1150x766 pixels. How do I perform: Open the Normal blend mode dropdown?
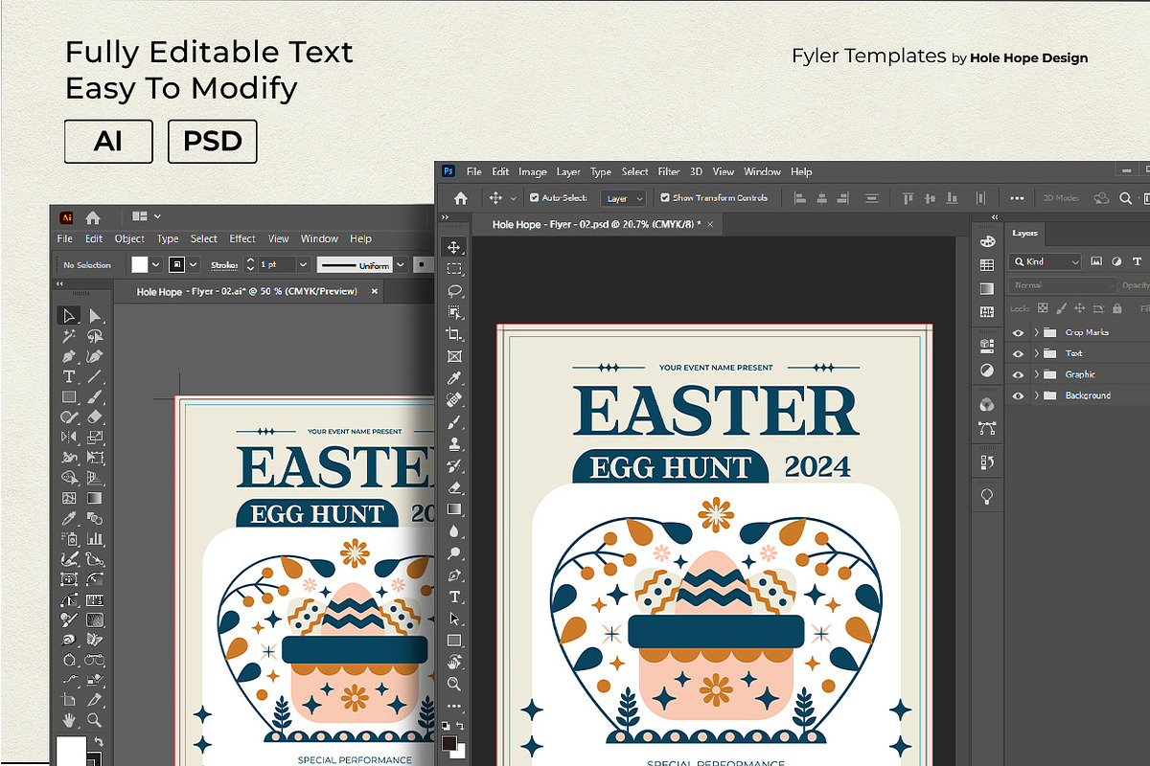tap(1064, 285)
